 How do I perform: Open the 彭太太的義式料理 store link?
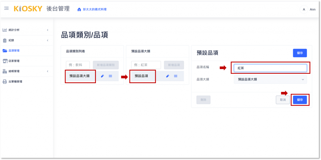coord(95,9)
